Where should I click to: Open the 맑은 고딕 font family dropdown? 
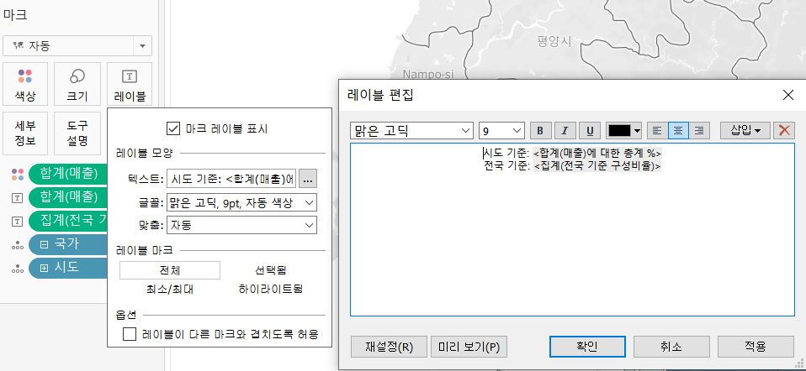click(411, 130)
